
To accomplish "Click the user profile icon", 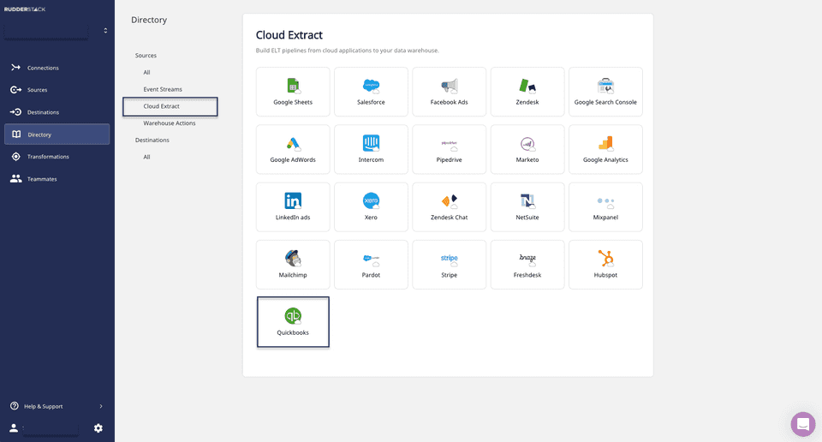I will (14, 428).
